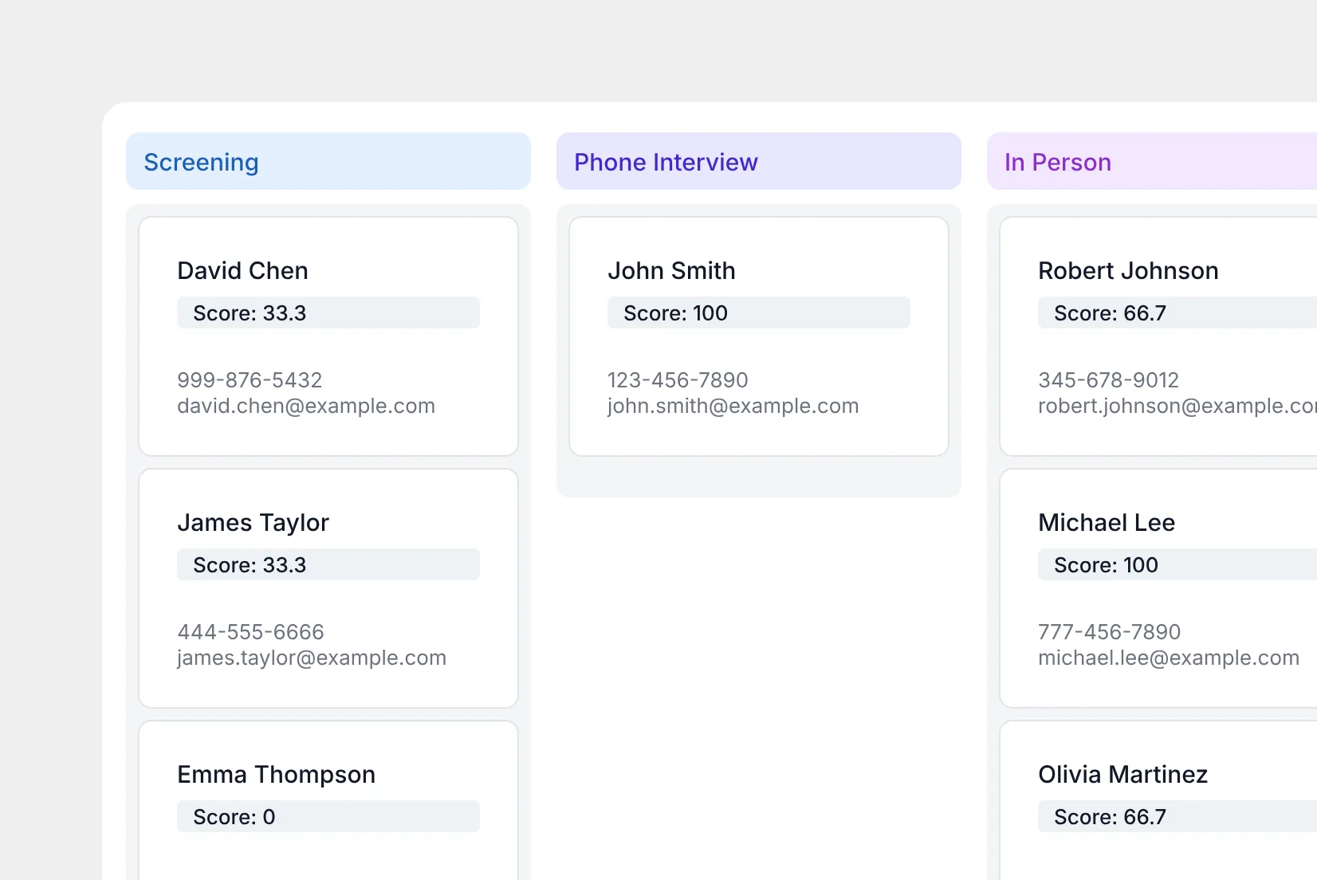Screen dimensions: 1317x880
Task: Click David Chen's Score: 33.3 badge
Action: (328, 312)
